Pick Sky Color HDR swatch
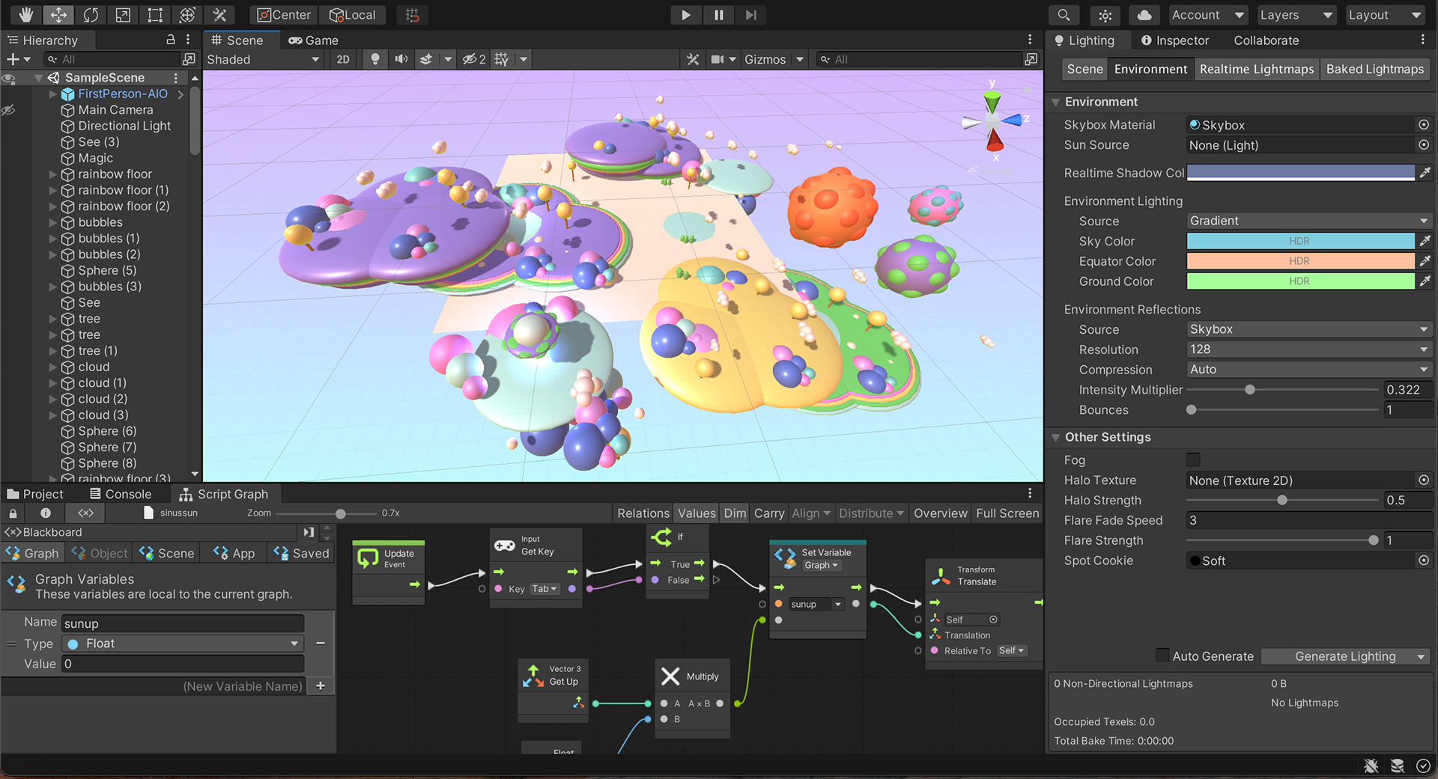The image size is (1438, 779). click(1300, 241)
